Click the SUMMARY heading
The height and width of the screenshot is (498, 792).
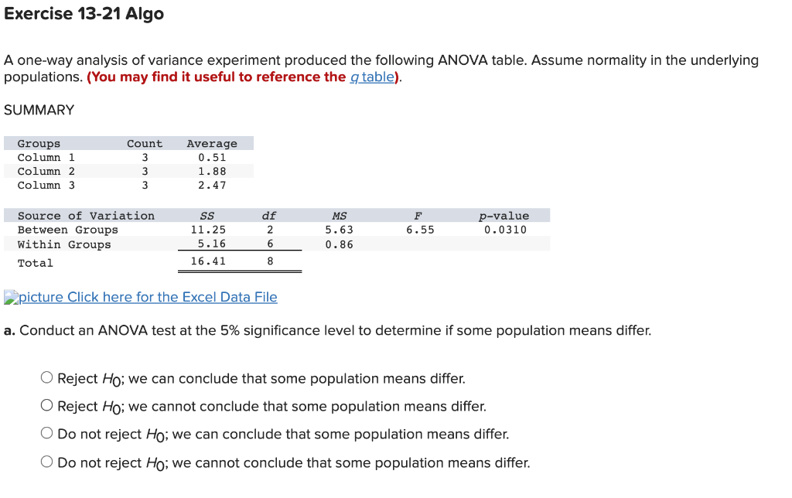click(39, 110)
